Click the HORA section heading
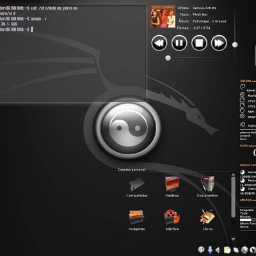The image size is (256, 256). point(244,146)
